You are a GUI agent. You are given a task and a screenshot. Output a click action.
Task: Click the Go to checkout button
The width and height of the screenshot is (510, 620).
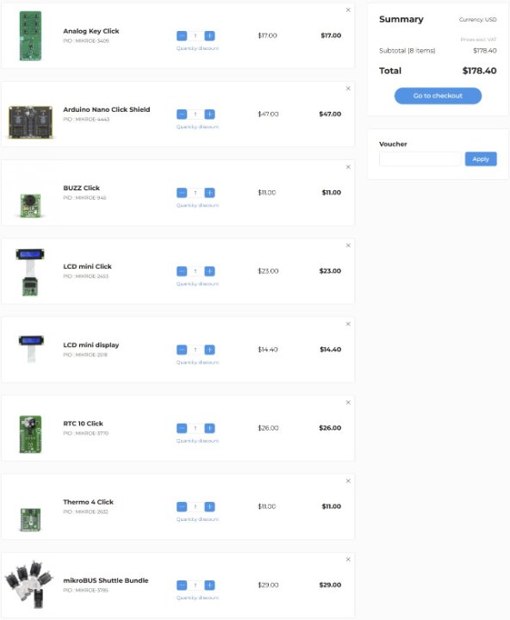[438, 96]
